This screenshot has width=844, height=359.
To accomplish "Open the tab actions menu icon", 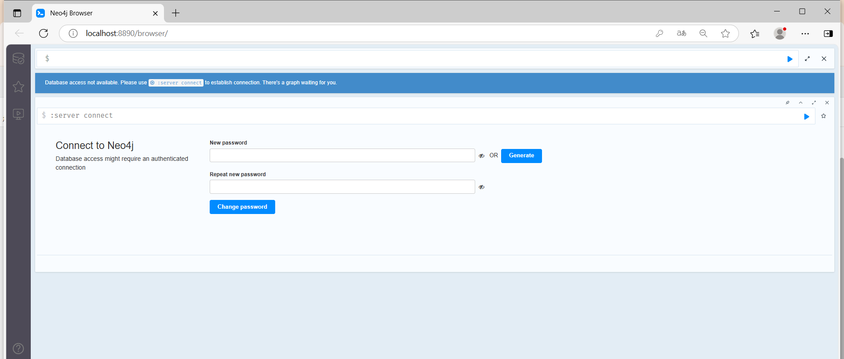I will point(17,13).
